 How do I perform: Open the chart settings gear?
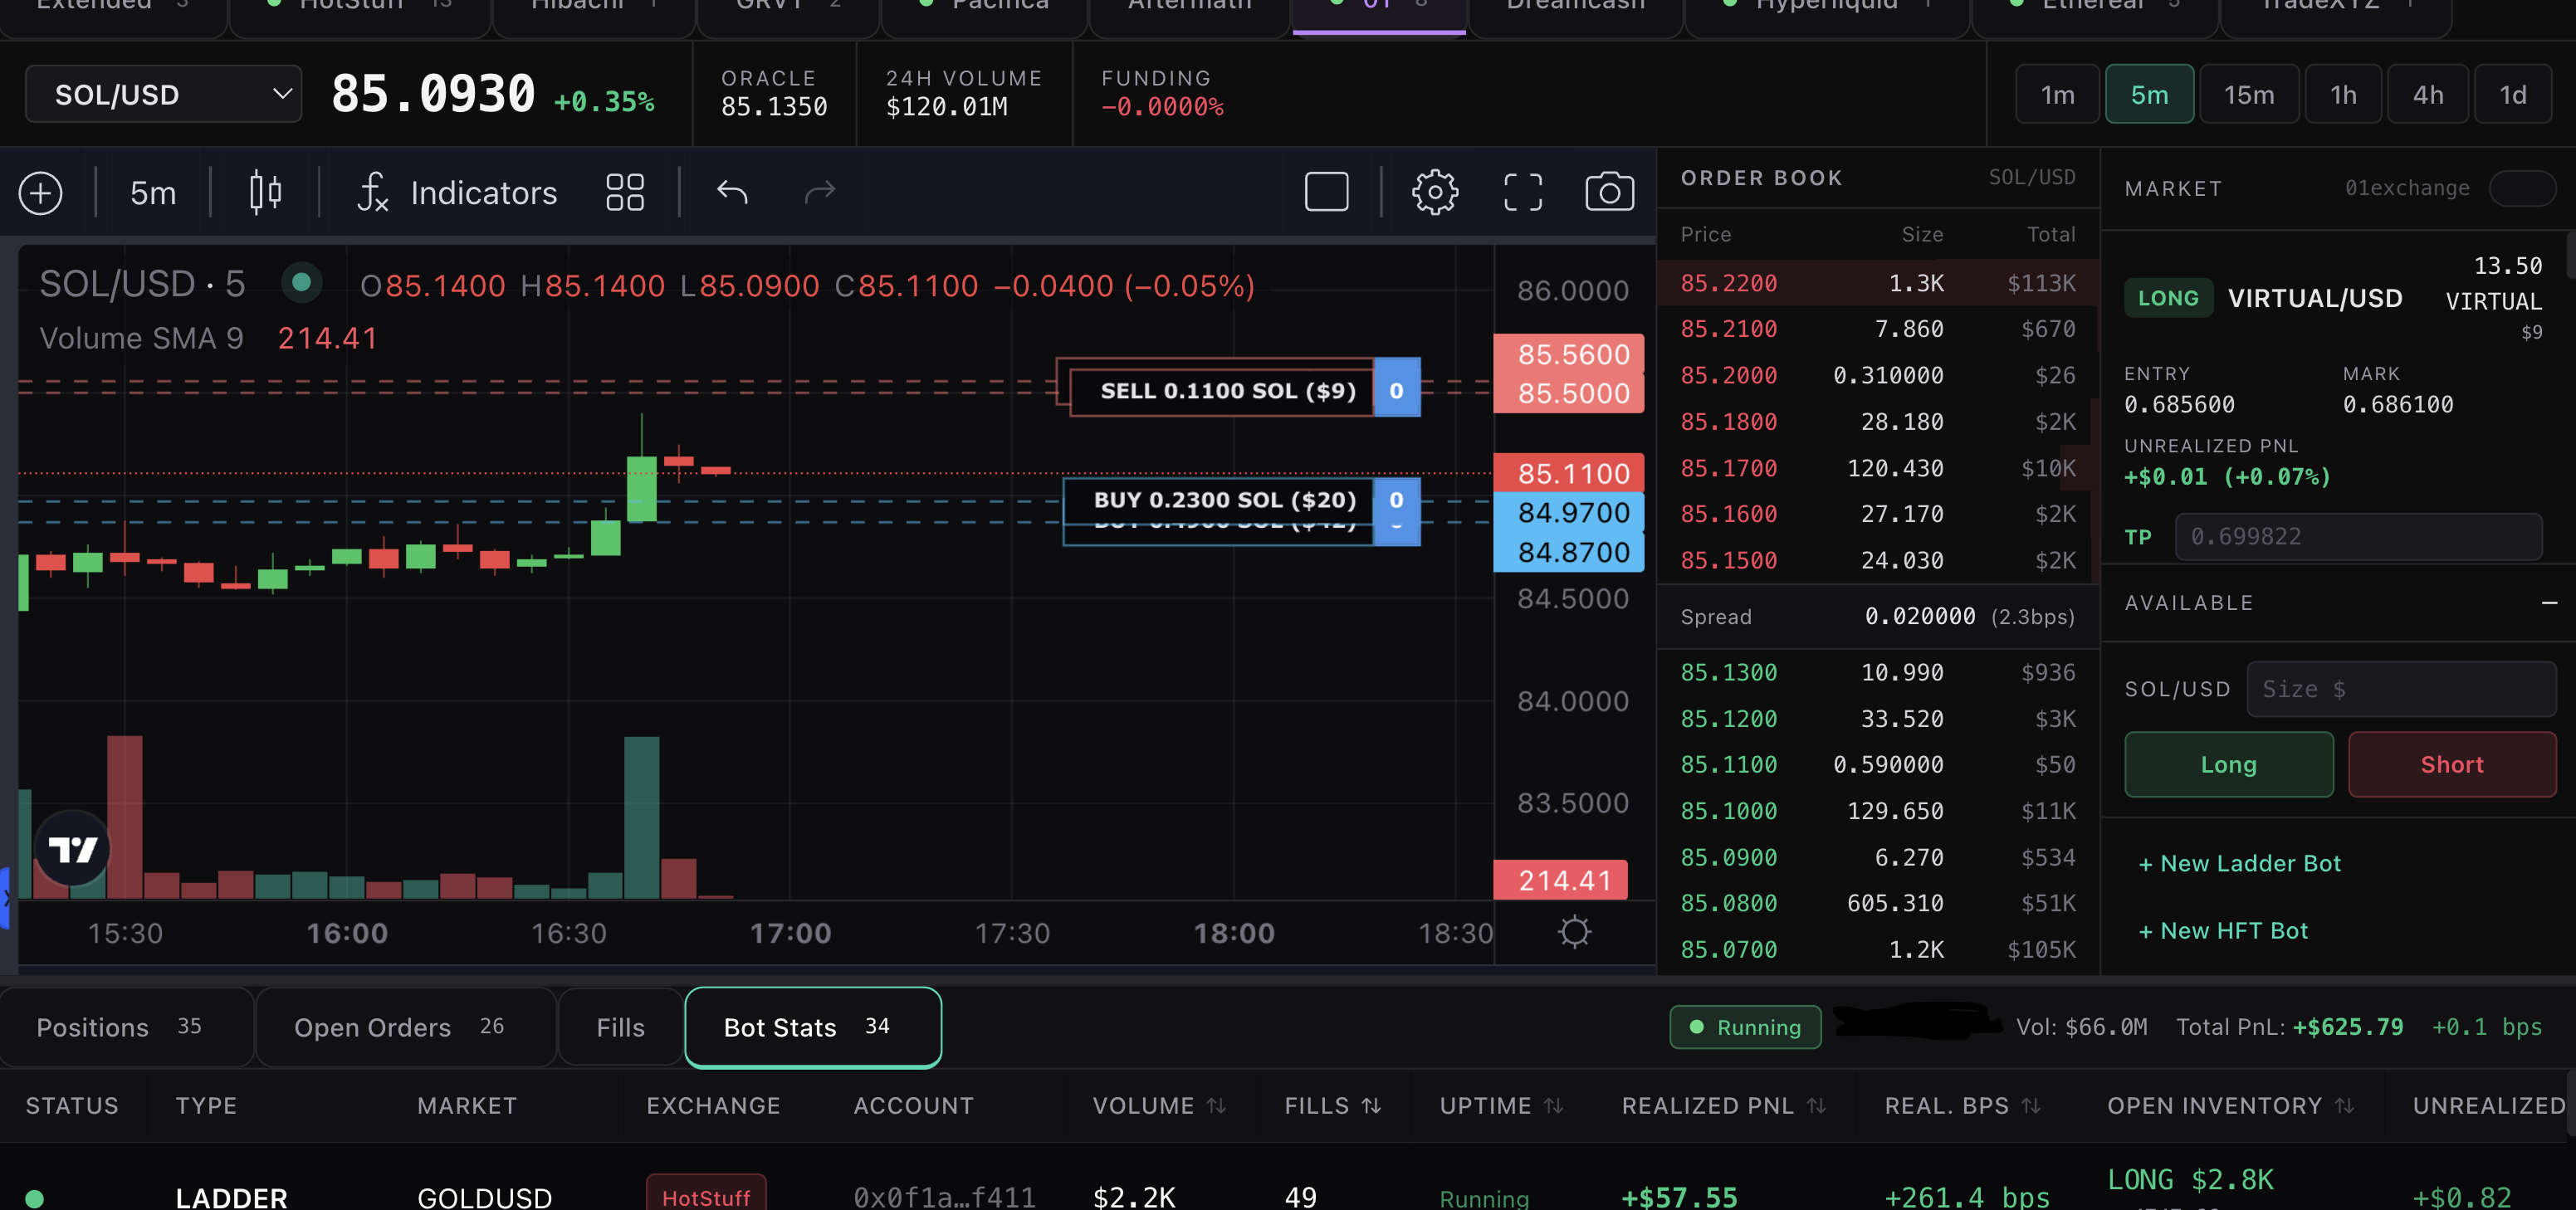[1435, 191]
